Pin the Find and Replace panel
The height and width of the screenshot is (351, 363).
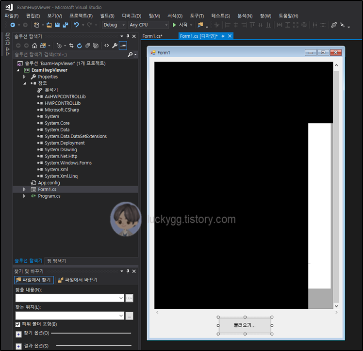coord(128,271)
